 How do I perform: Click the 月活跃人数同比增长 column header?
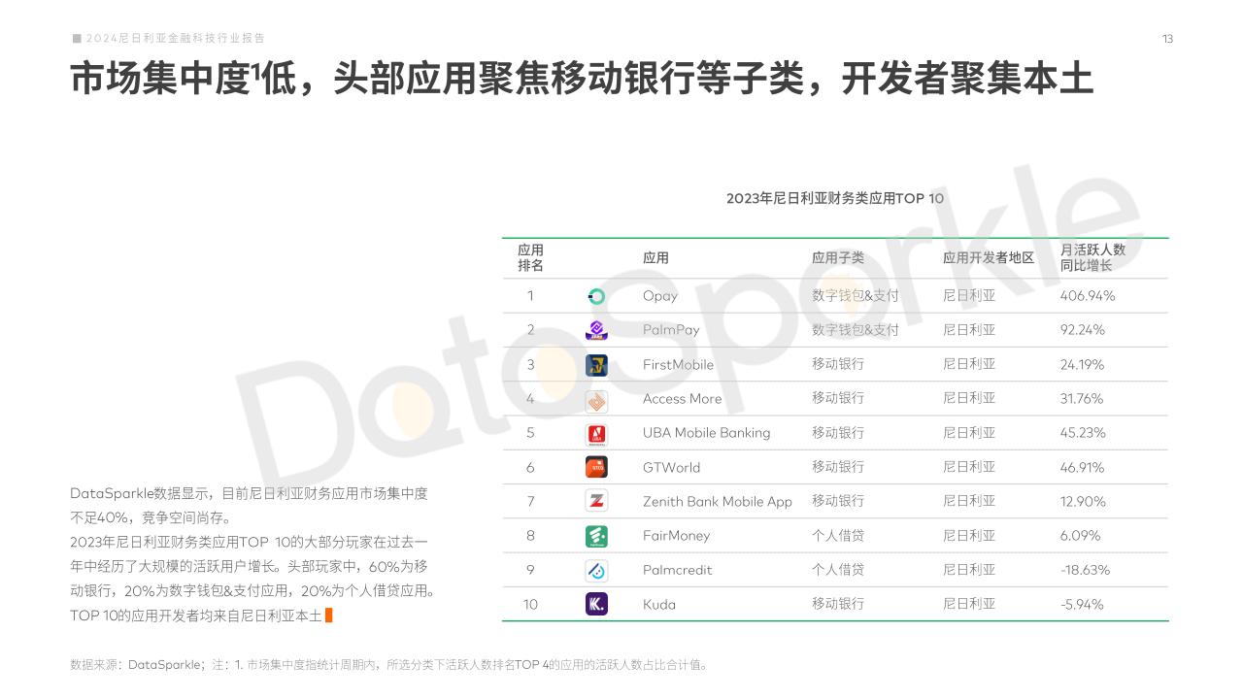1092,257
